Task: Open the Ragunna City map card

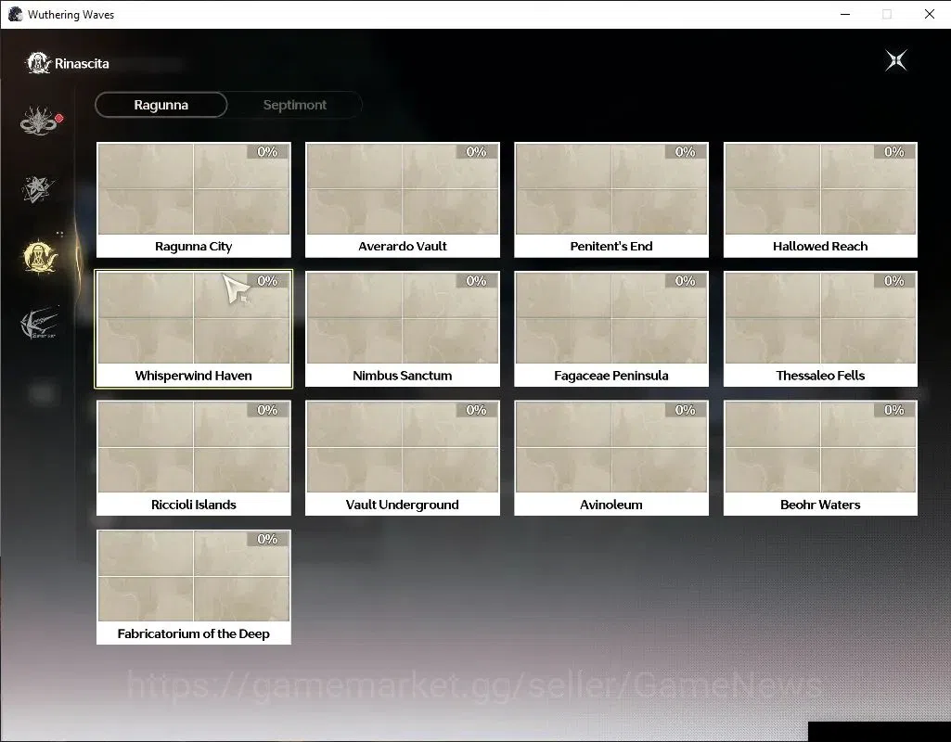Action: click(x=194, y=199)
